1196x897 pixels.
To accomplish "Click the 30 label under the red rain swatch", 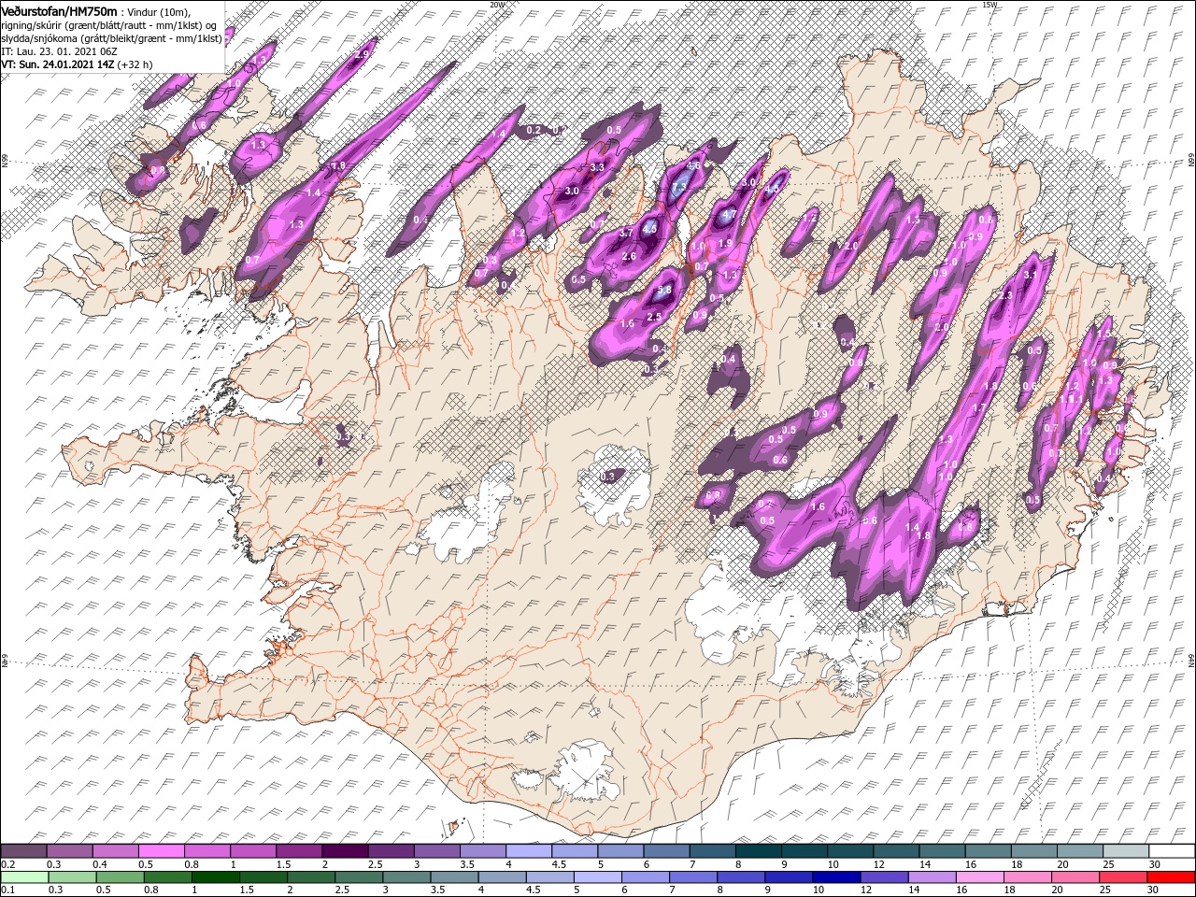I will coord(1152,890).
